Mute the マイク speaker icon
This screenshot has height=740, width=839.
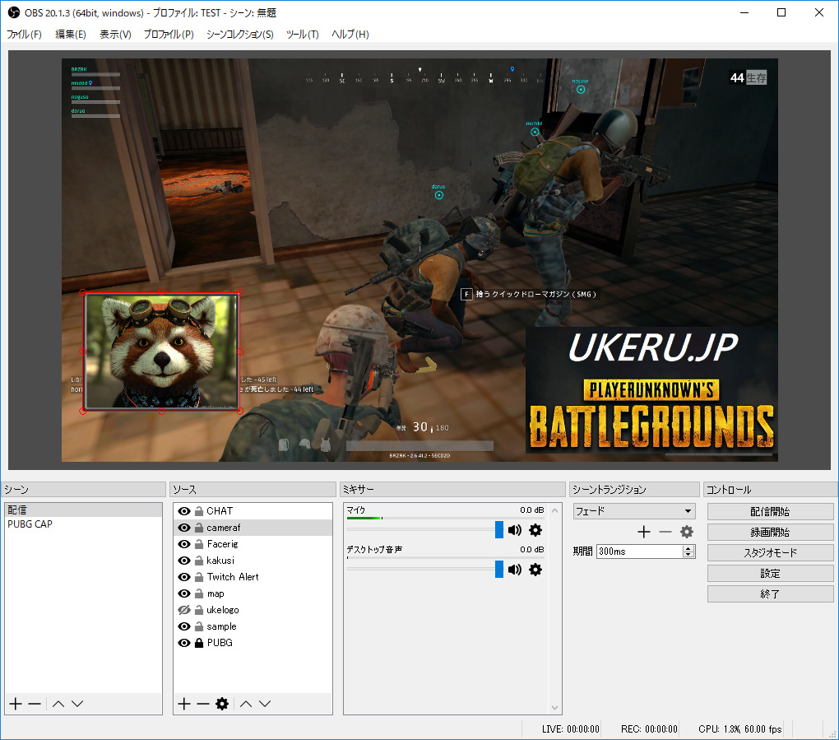515,530
